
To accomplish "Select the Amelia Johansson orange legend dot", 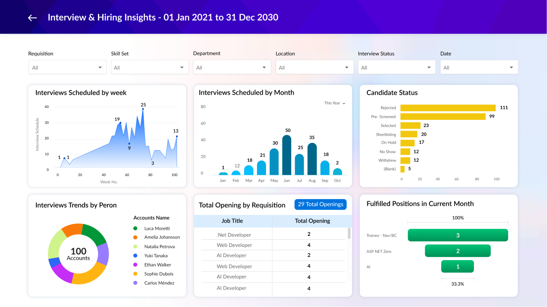I will tap(136, 237).
